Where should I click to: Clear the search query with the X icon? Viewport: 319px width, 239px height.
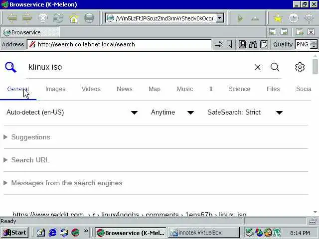(258, 67)
